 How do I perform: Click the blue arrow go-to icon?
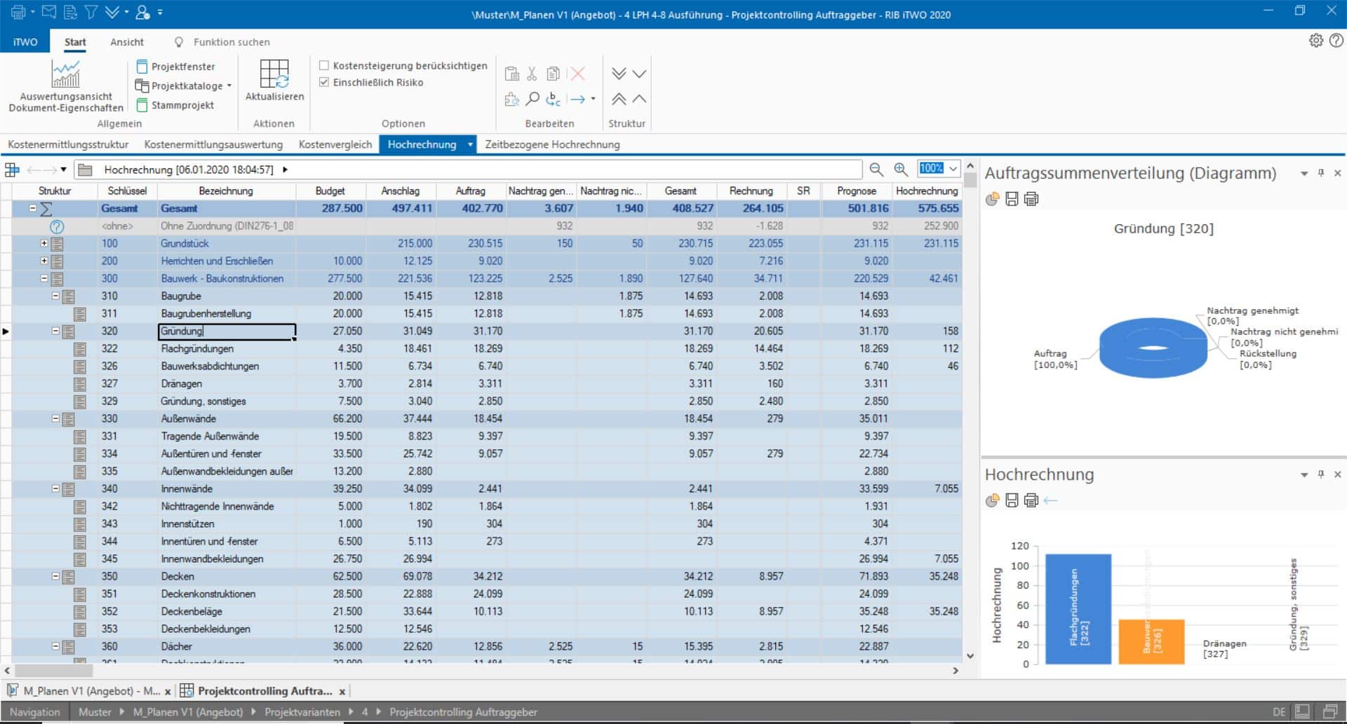577,99
